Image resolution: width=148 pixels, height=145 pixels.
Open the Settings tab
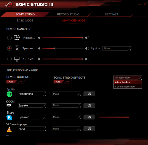pos(111,14)
